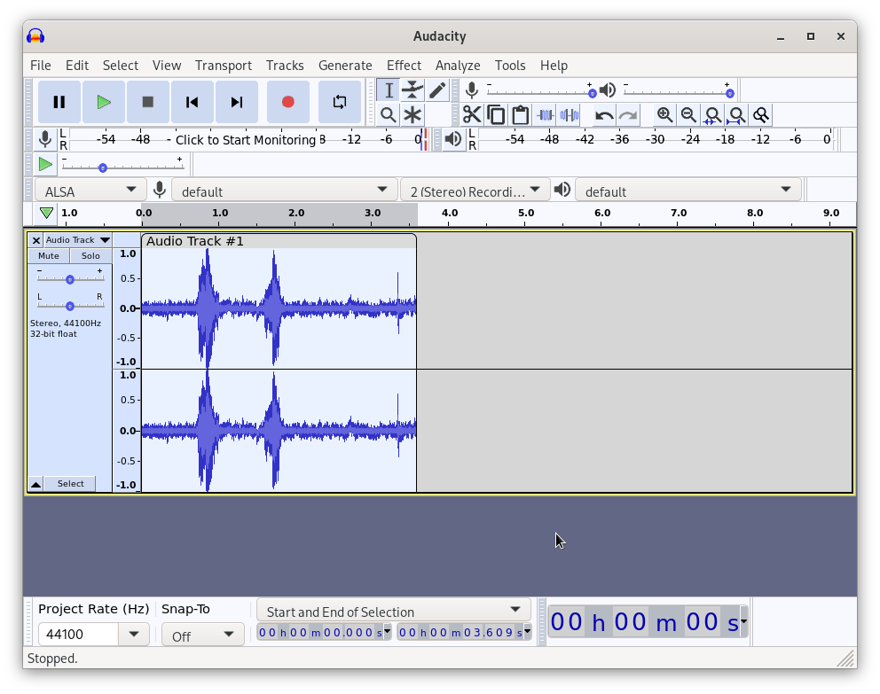The width and height of the screenshot is (880, 694).
Task: Activate the Zoom tool
Action: click(x=388, y=114)
